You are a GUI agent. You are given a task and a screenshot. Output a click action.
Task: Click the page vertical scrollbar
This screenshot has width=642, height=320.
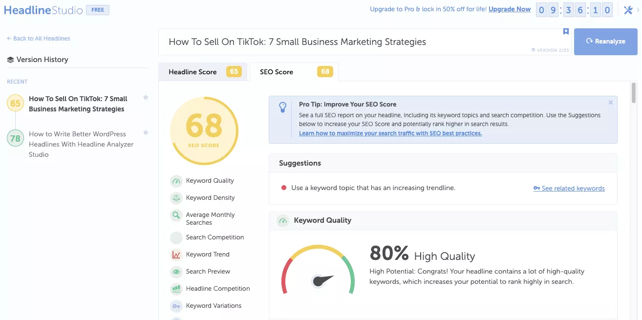click(634, 93)
